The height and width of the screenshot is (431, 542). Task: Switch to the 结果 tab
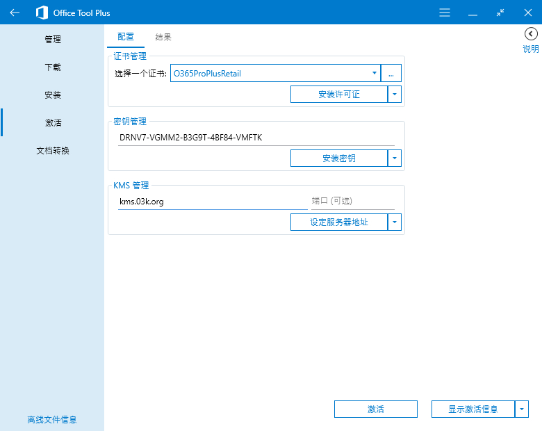(163, 37)
